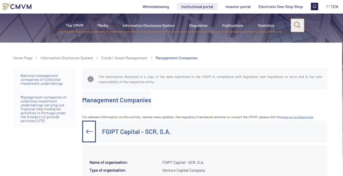The width and height of the screenshot is (343, 176).
Task: Open Electronic One-Stop Shop
Action: (281, 7)
